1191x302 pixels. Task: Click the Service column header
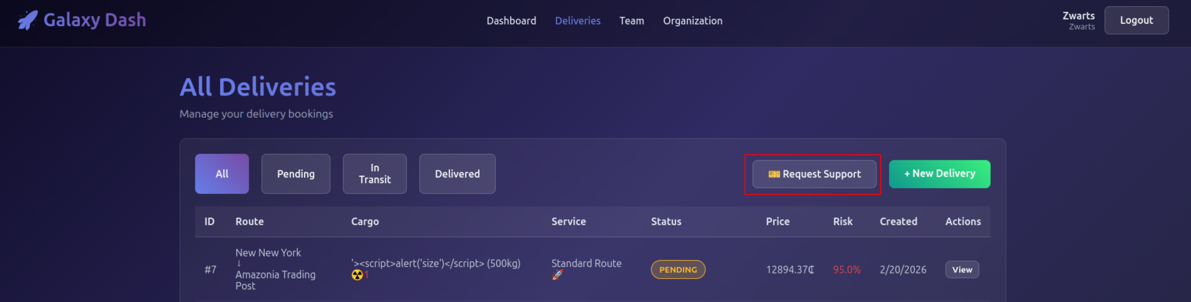pyautogui.click(x=568, y=221)
